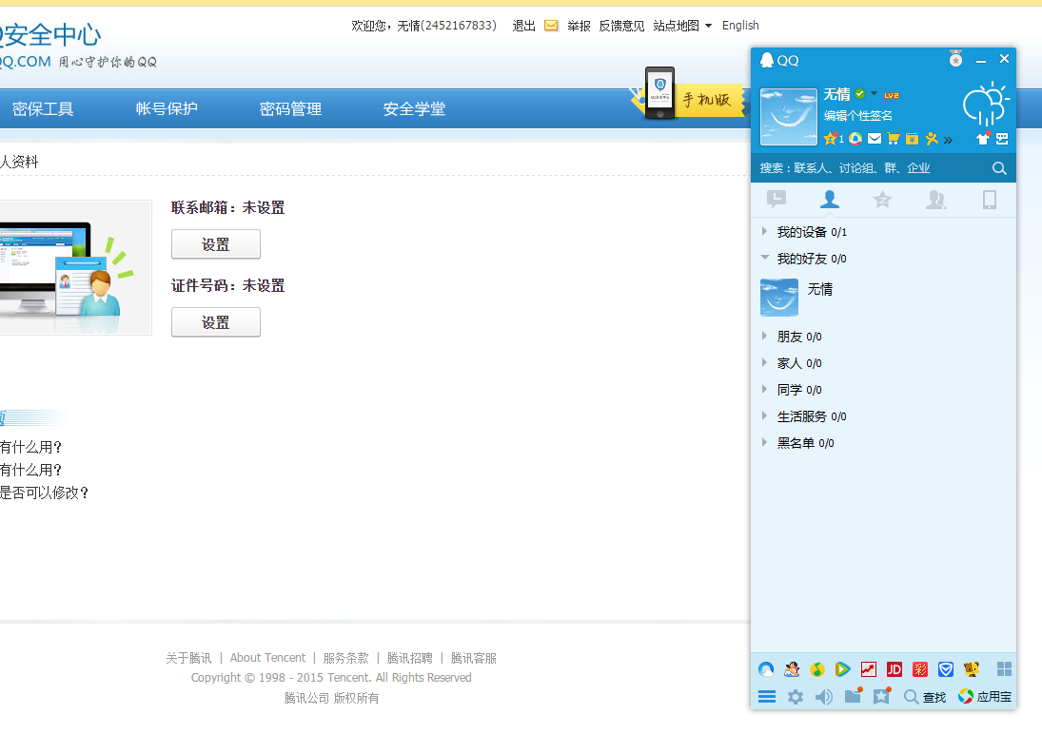Screen dimensions: 1042x734
Task: Open the yellow figure (Pengyou) icon
Action: 932,139
